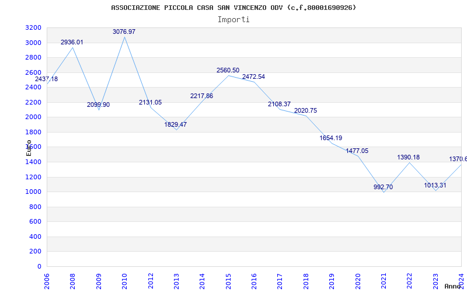The height and width of the screenshot is (292, 467).
Task: Click data label 2099.90
Action: [x=98, y=105]
